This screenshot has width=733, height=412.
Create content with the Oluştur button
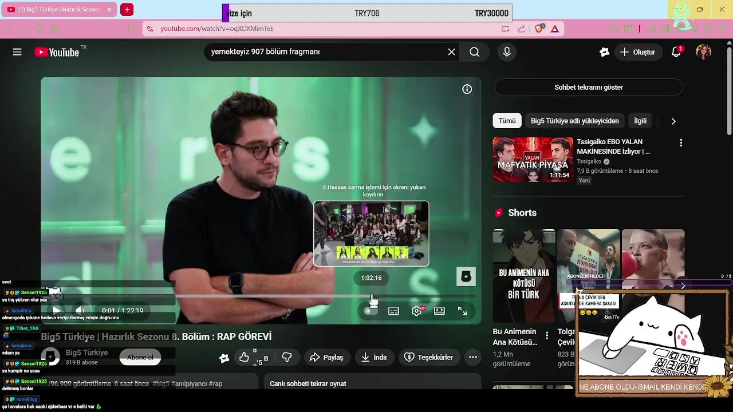tap(638, 52)
